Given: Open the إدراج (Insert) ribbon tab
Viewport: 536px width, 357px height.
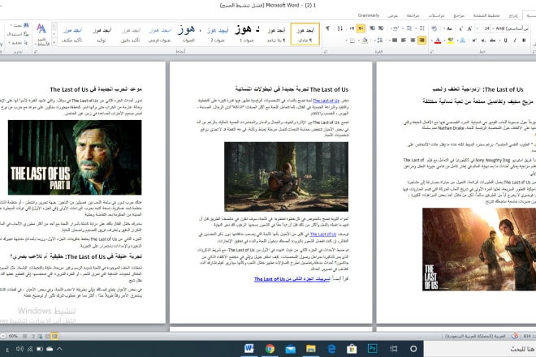Looking at the screenshot, I should [x=513, y=15].
